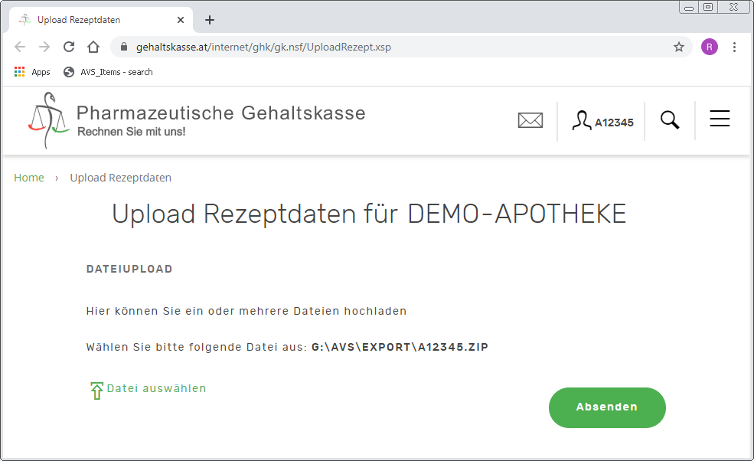Bookmark this page with the star
Image resolution: width=754 pixels, height=461 pixels.
[678, 47]
